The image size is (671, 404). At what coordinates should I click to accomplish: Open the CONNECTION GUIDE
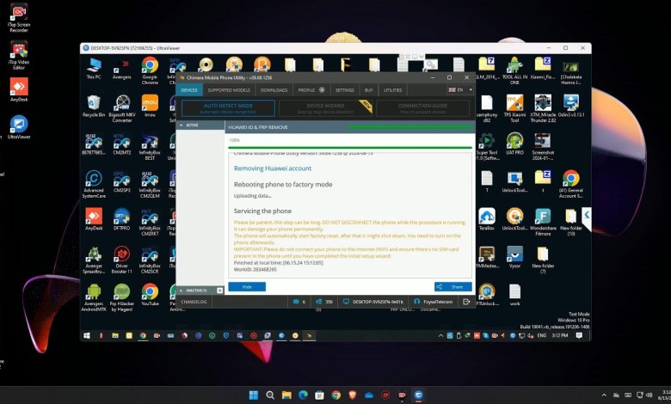click(x=422, y=108)
